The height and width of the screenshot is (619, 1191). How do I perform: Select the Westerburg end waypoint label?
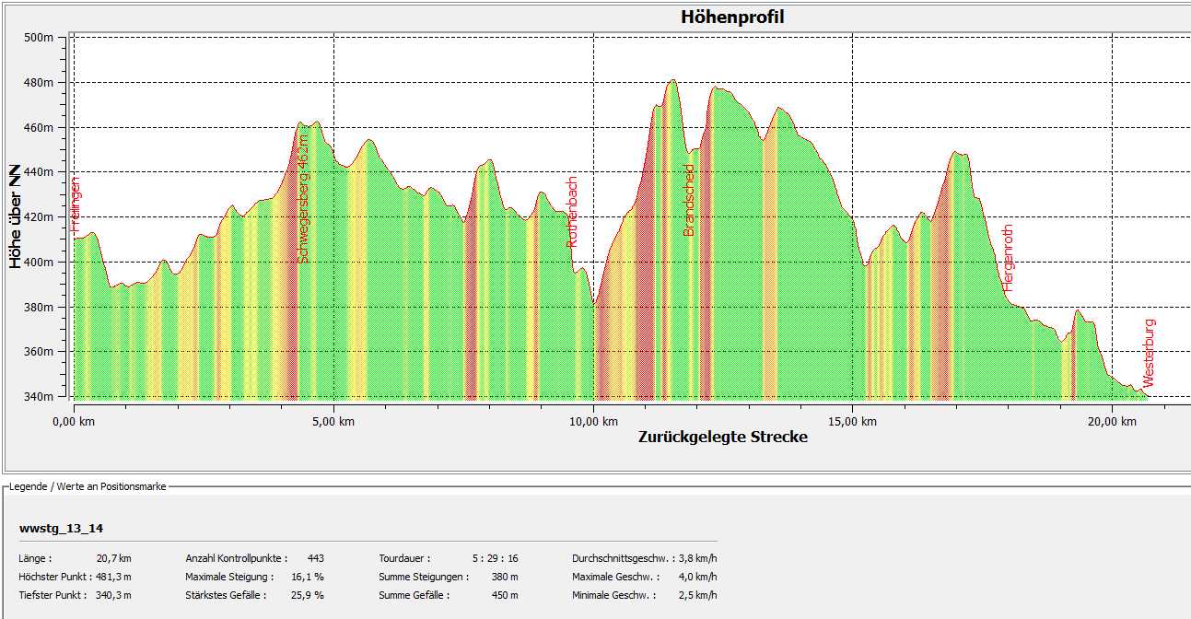(1149, 353)
